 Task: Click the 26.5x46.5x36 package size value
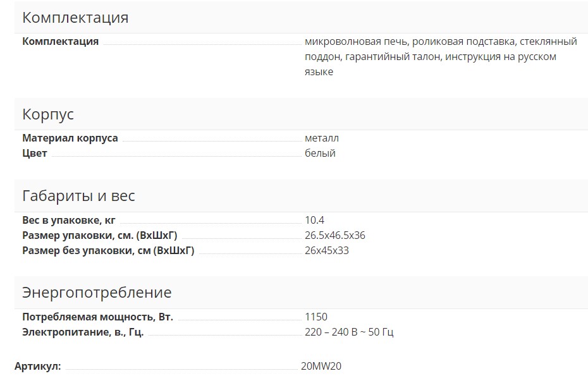click(x=334, y=236)
